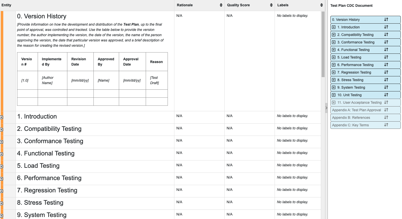
Task: Click the reorder arrows icon for Appendix B: References
Action: pos(386,118)
